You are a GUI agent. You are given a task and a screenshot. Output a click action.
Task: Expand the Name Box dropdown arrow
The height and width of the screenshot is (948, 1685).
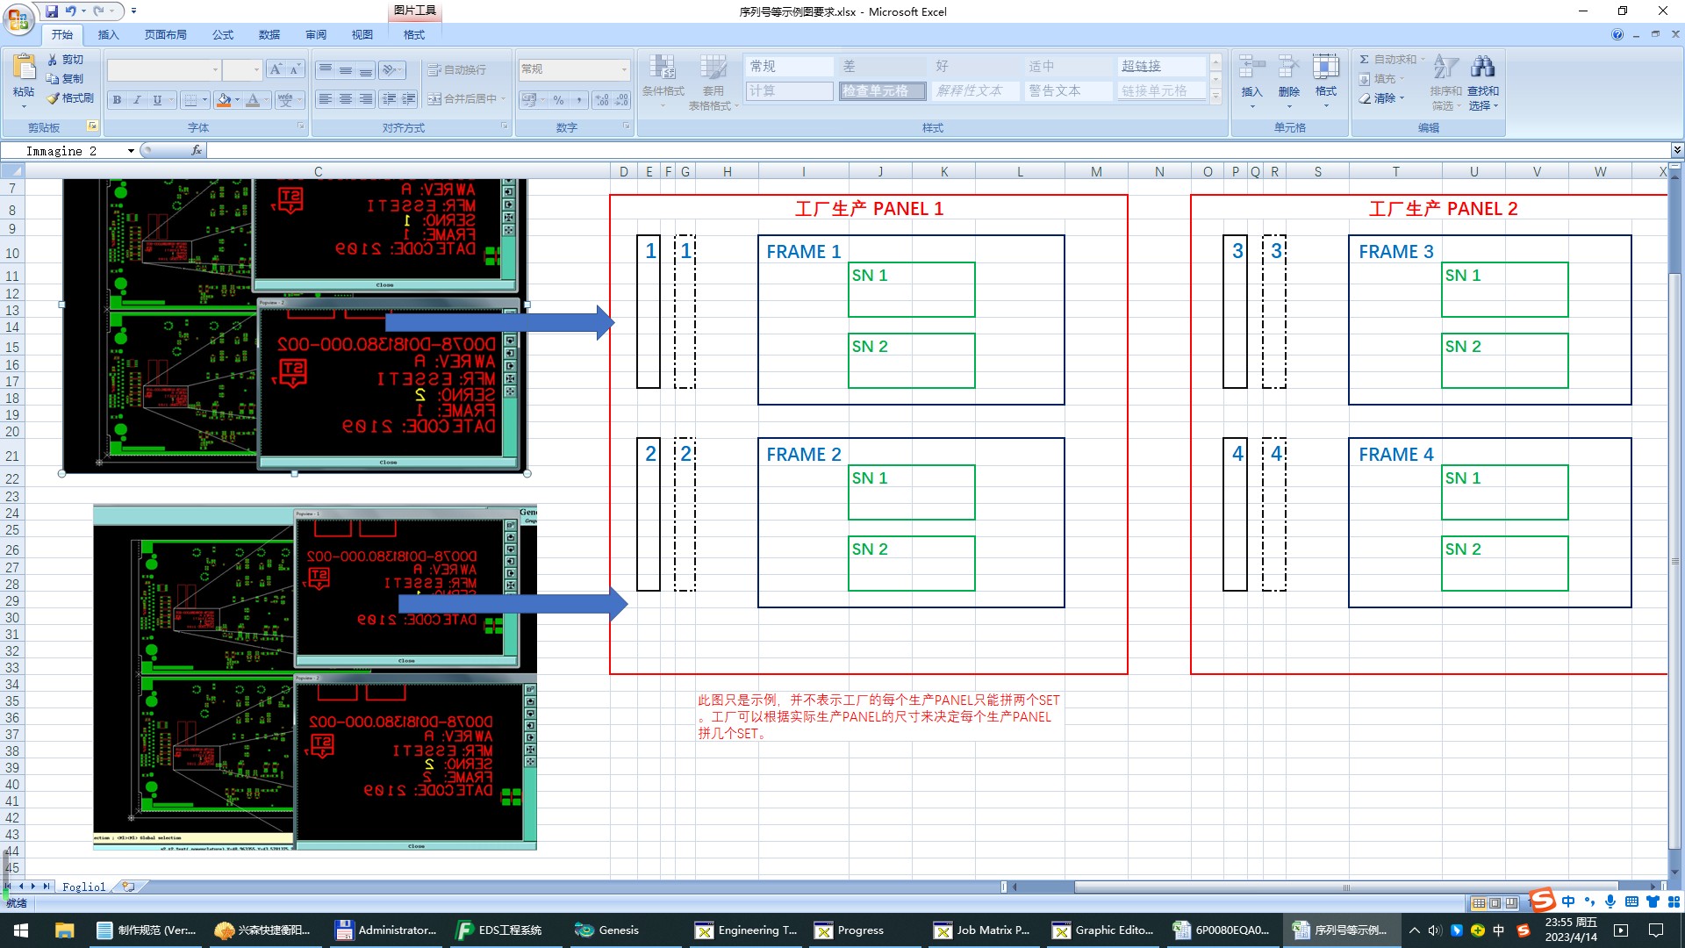tap(131, 151)
